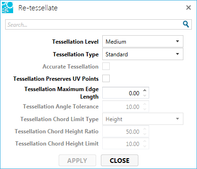This screenshot has width=197, height=169.
Task: Decrease Tessellation Maximum Edge Length value
Action: (x=145, y=95)
